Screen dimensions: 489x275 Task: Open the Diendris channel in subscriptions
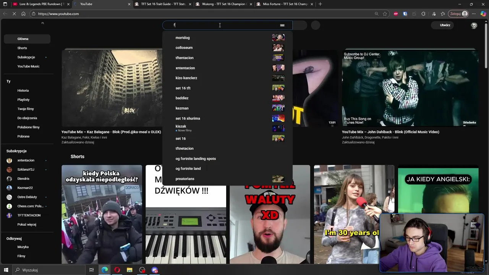click(27, 179)
